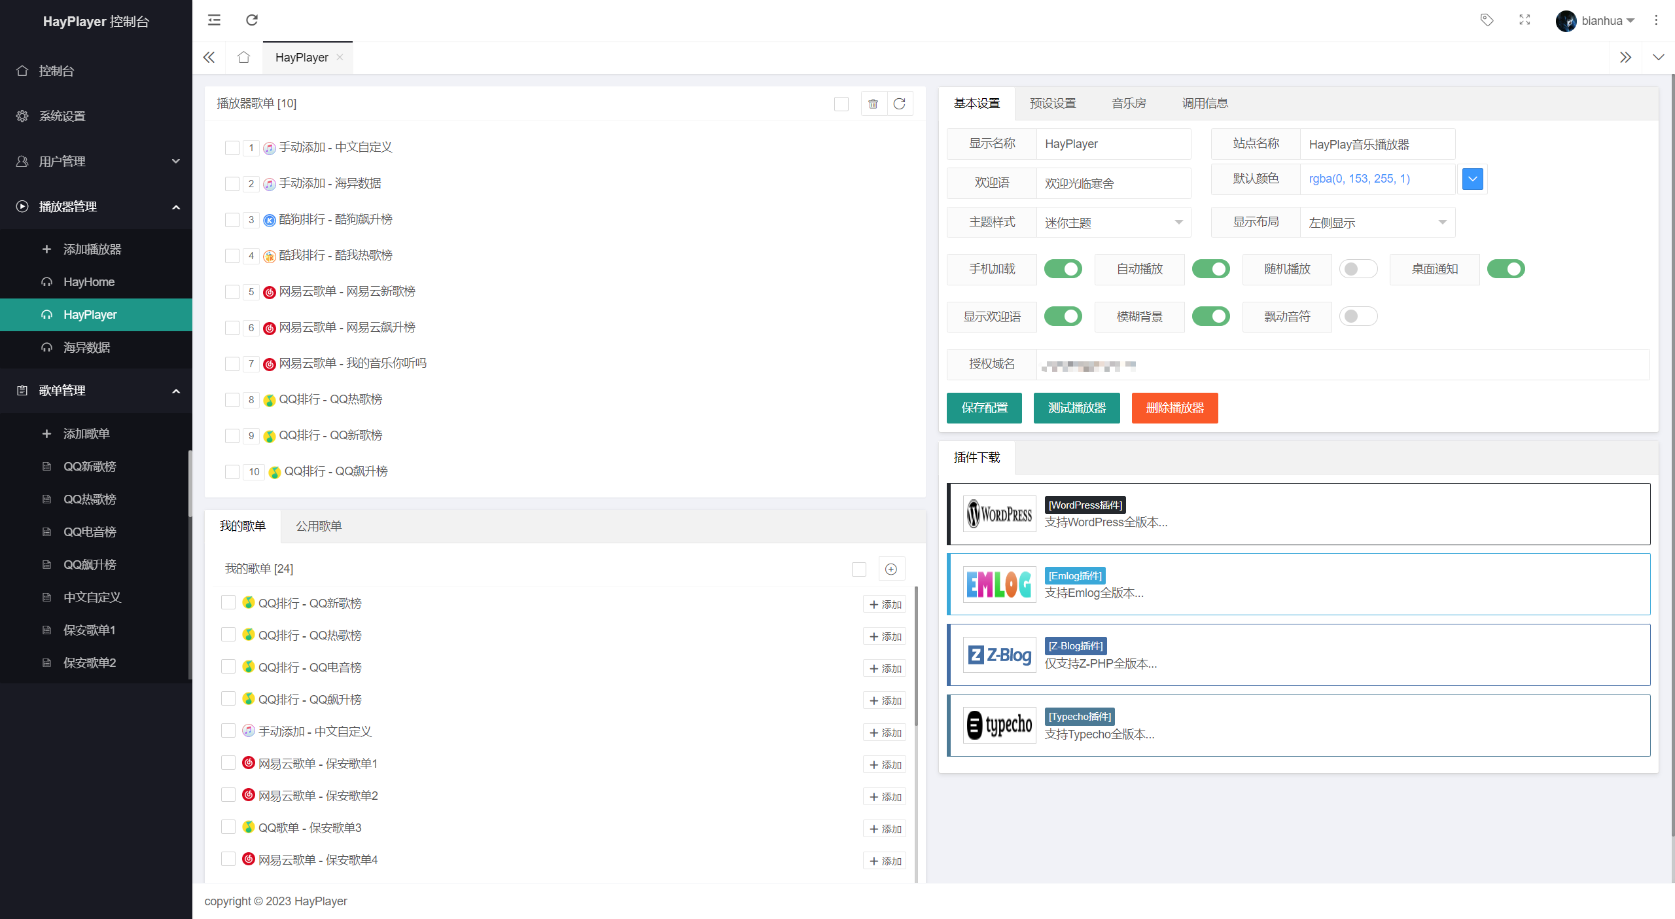This screenshot has width=1675, height=919.
Task: Open the blue default color picker swatch
Action: coord(1472,179)
